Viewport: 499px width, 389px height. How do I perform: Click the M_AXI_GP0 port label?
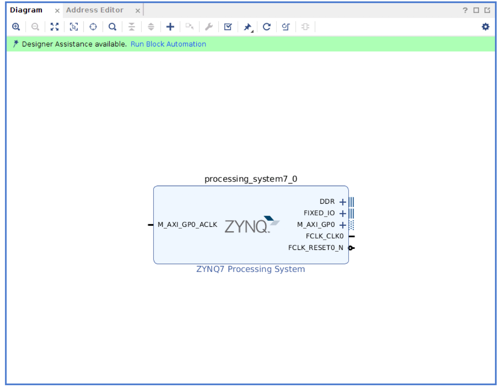316,225
